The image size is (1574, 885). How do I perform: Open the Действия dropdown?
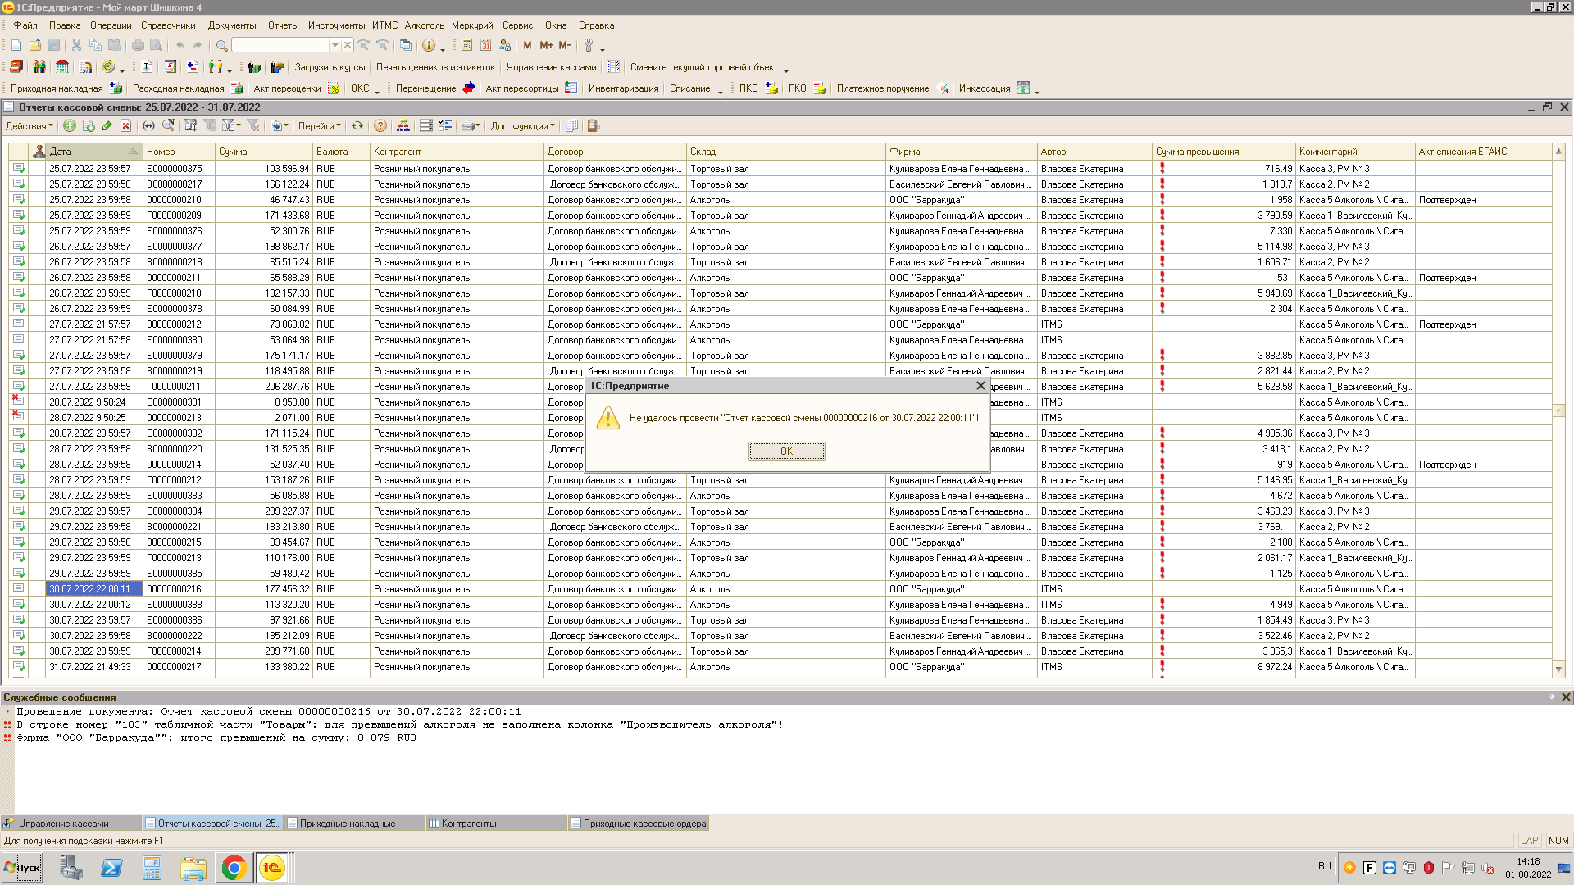pyautogui.click(x=29, y=126)
